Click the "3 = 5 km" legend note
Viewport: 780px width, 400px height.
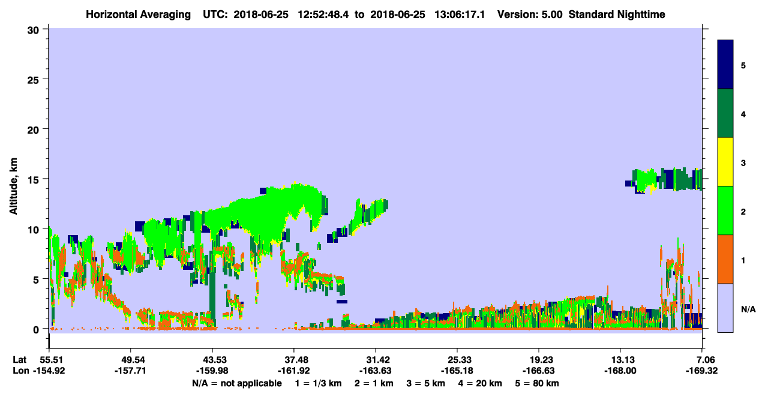click(x=427, y=383)
